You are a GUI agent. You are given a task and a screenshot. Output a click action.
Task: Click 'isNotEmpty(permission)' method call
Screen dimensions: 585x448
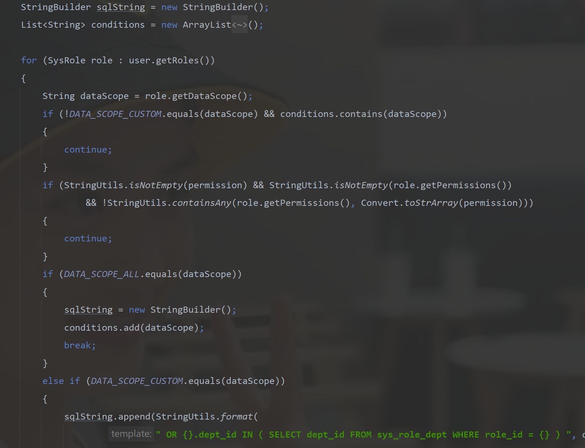point(188,185)
